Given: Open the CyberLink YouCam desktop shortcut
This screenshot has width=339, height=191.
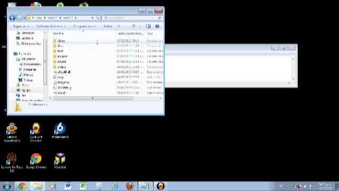Looking at the screenshot, I should (36, 132).
